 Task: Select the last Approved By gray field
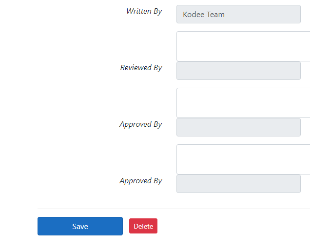pos(238,184)
